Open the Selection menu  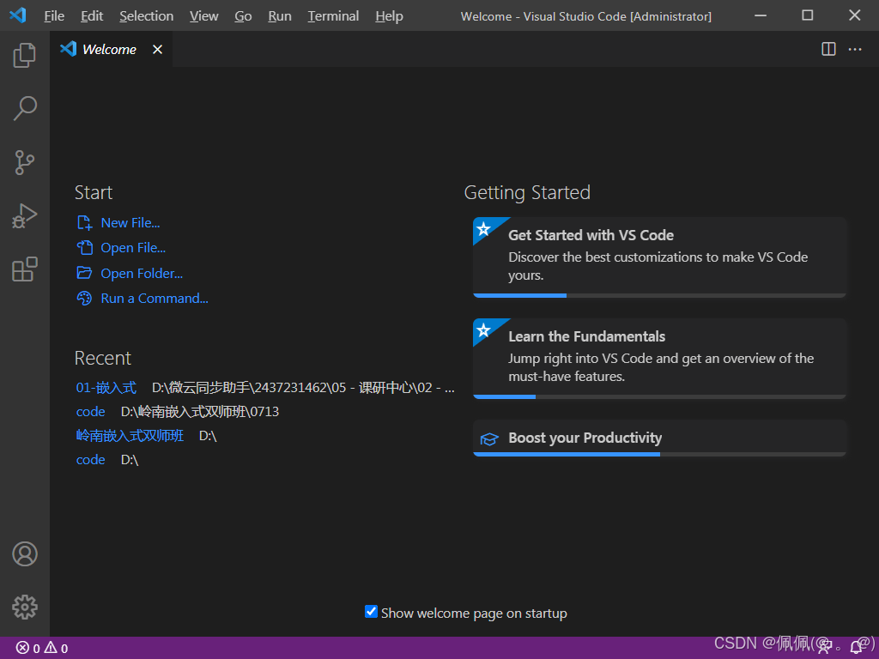tap(146, 16)
